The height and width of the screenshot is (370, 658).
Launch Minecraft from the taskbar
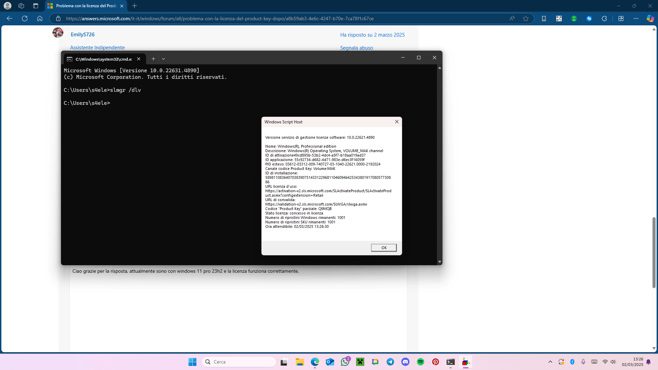[360, 362]
